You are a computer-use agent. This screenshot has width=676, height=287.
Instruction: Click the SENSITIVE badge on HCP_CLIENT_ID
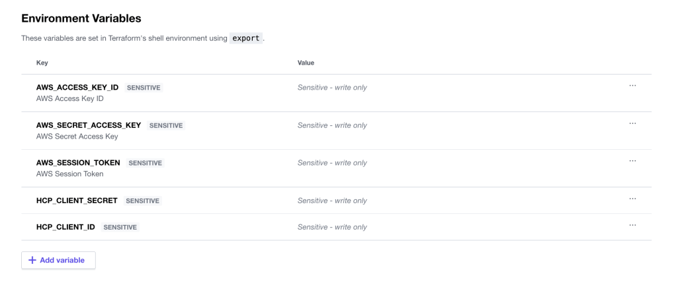120,228
